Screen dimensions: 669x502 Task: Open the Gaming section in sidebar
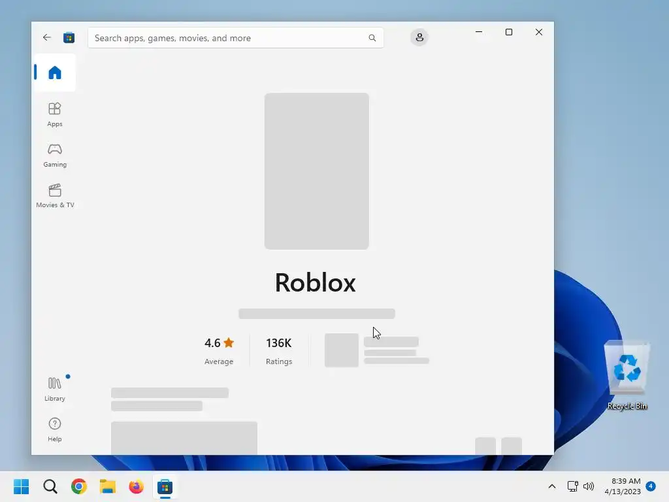point(55,156)
